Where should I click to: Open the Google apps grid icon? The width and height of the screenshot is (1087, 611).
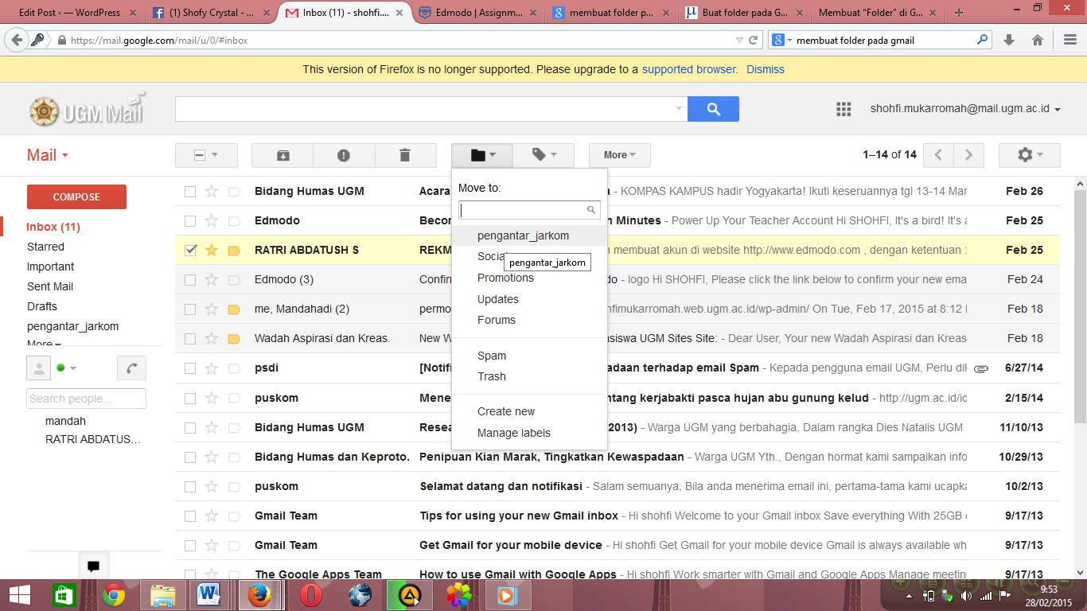click(843, 109)
